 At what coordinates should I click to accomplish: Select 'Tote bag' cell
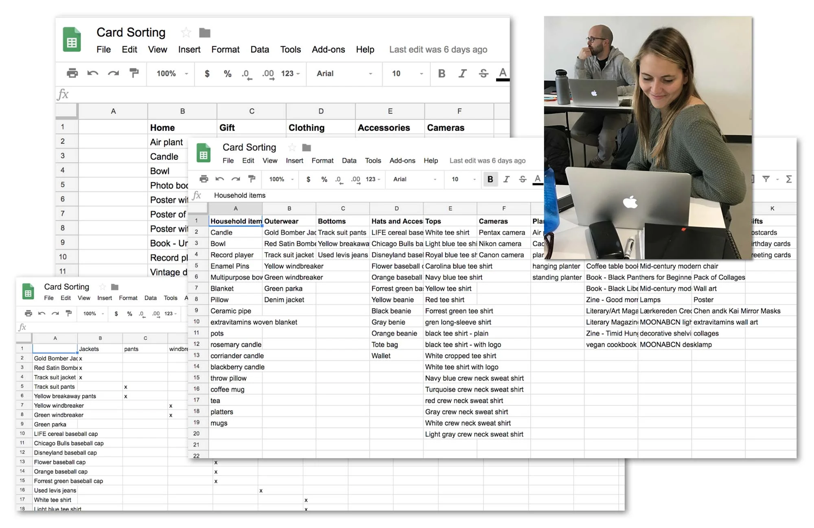396,345
